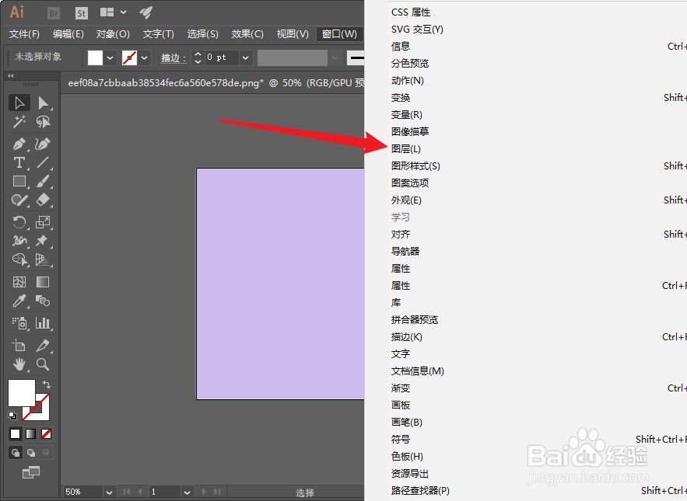687x501 pixels.
Task: Select the Eraser tool
Action: click(x=43, y=200)
